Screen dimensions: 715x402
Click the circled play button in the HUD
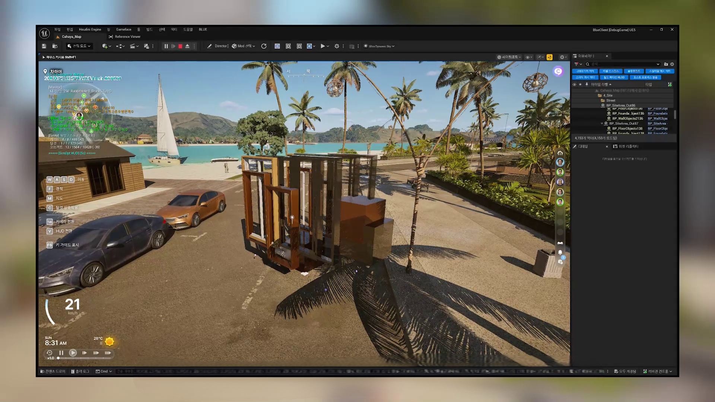pyautogui.click(x=73, y=353)
